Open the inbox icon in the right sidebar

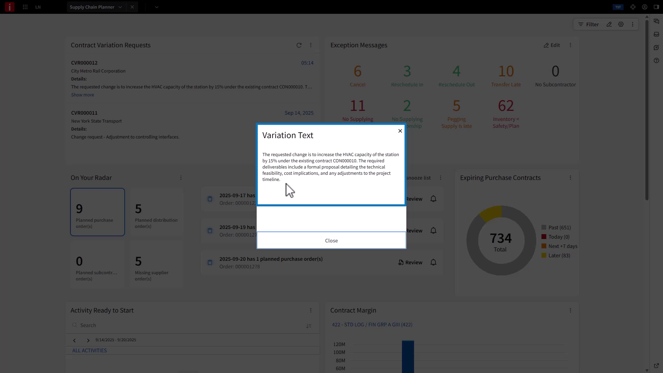tap(656, 34)
